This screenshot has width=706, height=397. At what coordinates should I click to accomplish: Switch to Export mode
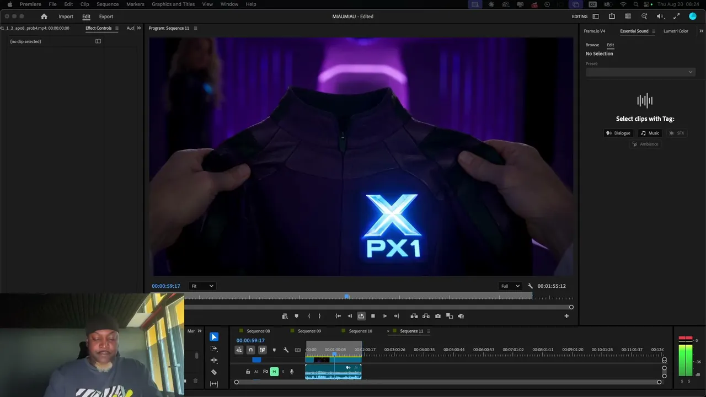(106, 17)
